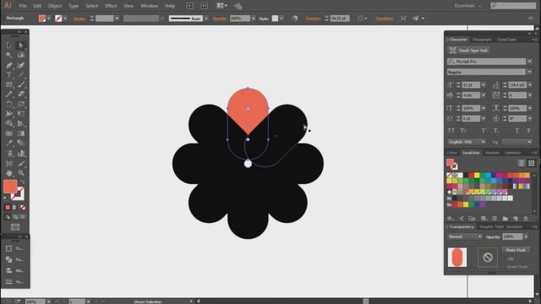The height and width of the screenshot is (304, 541).
Task: Click the Opacity field in Transparency panel
Action: click(512, 236)
